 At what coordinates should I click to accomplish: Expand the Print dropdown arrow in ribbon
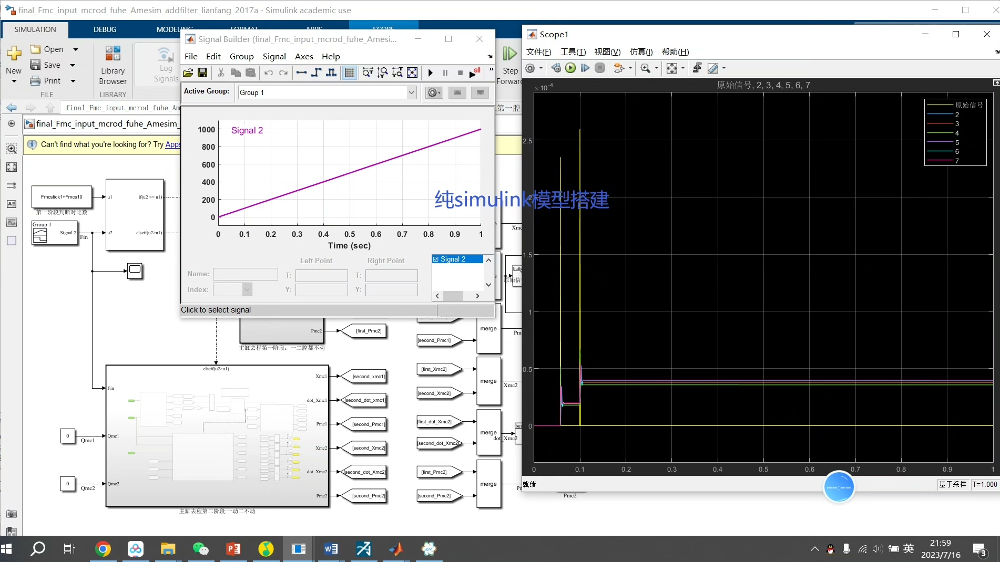(73, 81)
